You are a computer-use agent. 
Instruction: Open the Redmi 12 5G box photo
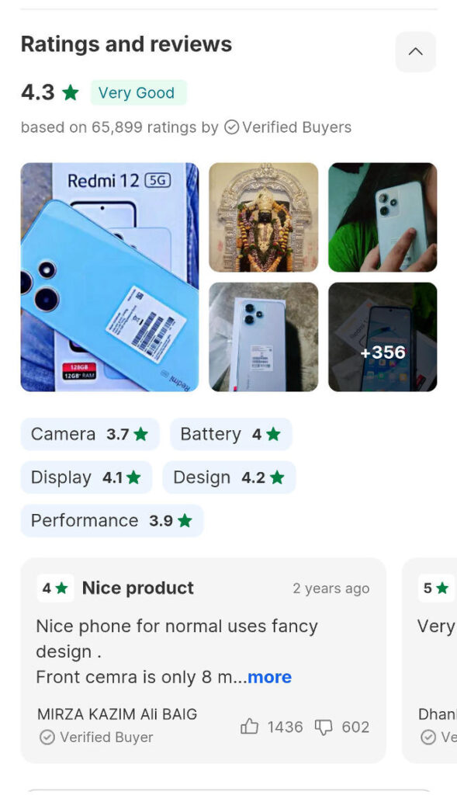pyautogui.click(x=109, y=277)
